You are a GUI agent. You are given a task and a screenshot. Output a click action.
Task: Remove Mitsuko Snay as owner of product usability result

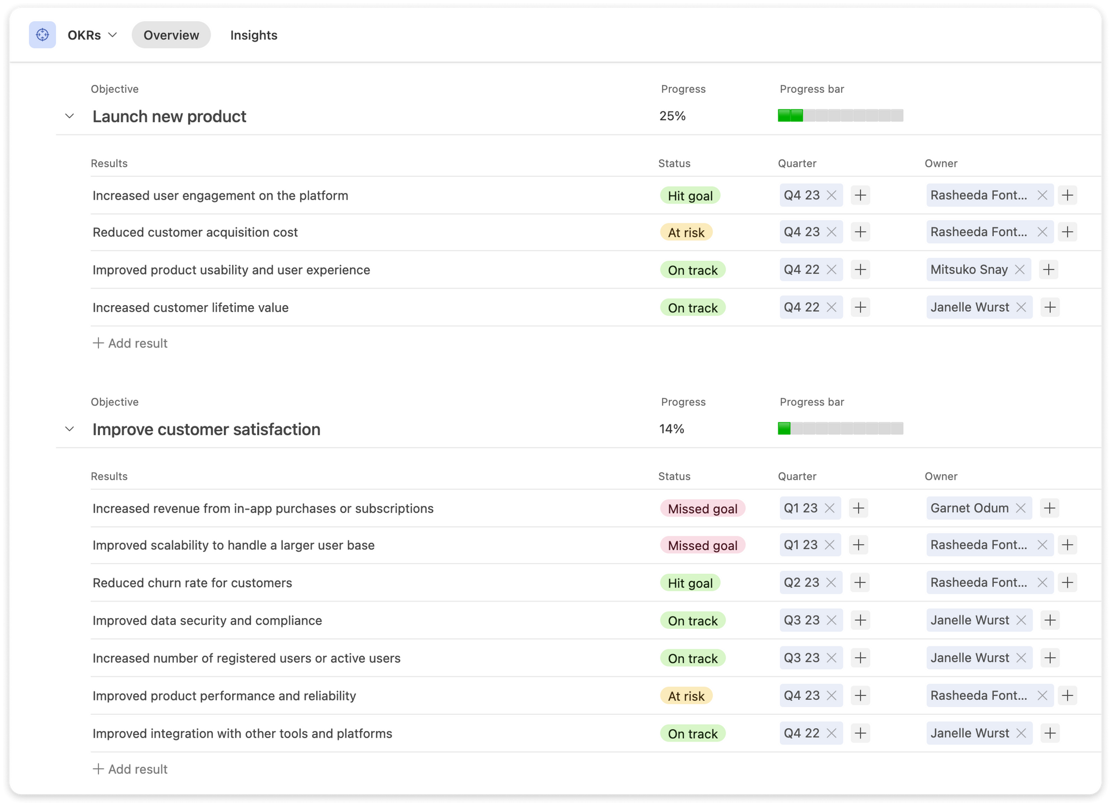(1020, 270)
